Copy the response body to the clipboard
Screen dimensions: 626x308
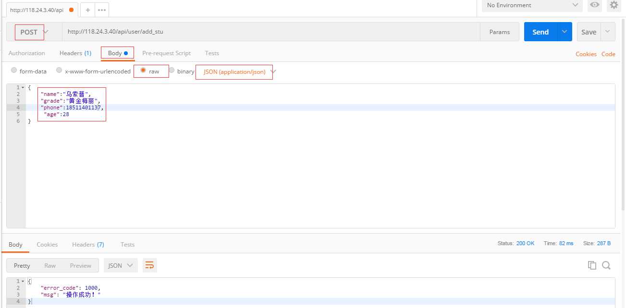tap(592, 265)
